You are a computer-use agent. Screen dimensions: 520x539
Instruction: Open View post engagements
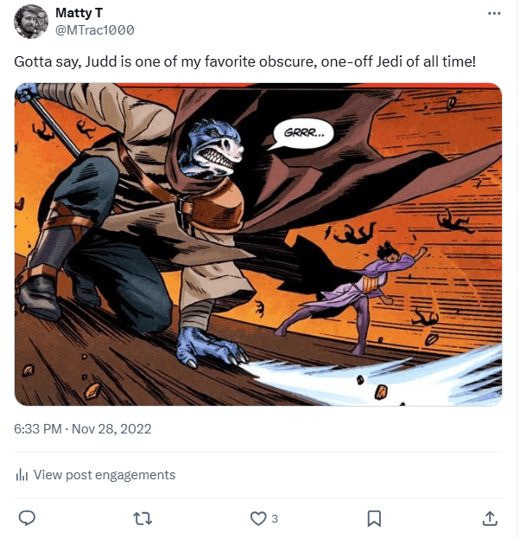coord(104,475)
